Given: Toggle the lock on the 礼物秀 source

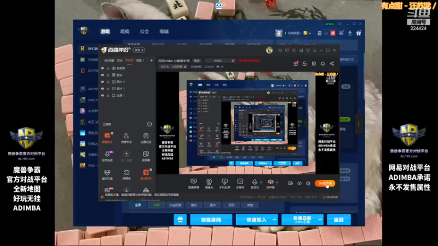Looking at the screenshot, I should click(x=108, y=68).
